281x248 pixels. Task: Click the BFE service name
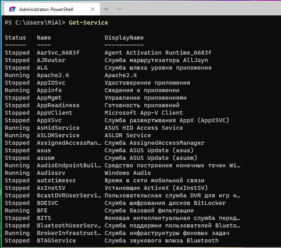click(x=42, y=210)
